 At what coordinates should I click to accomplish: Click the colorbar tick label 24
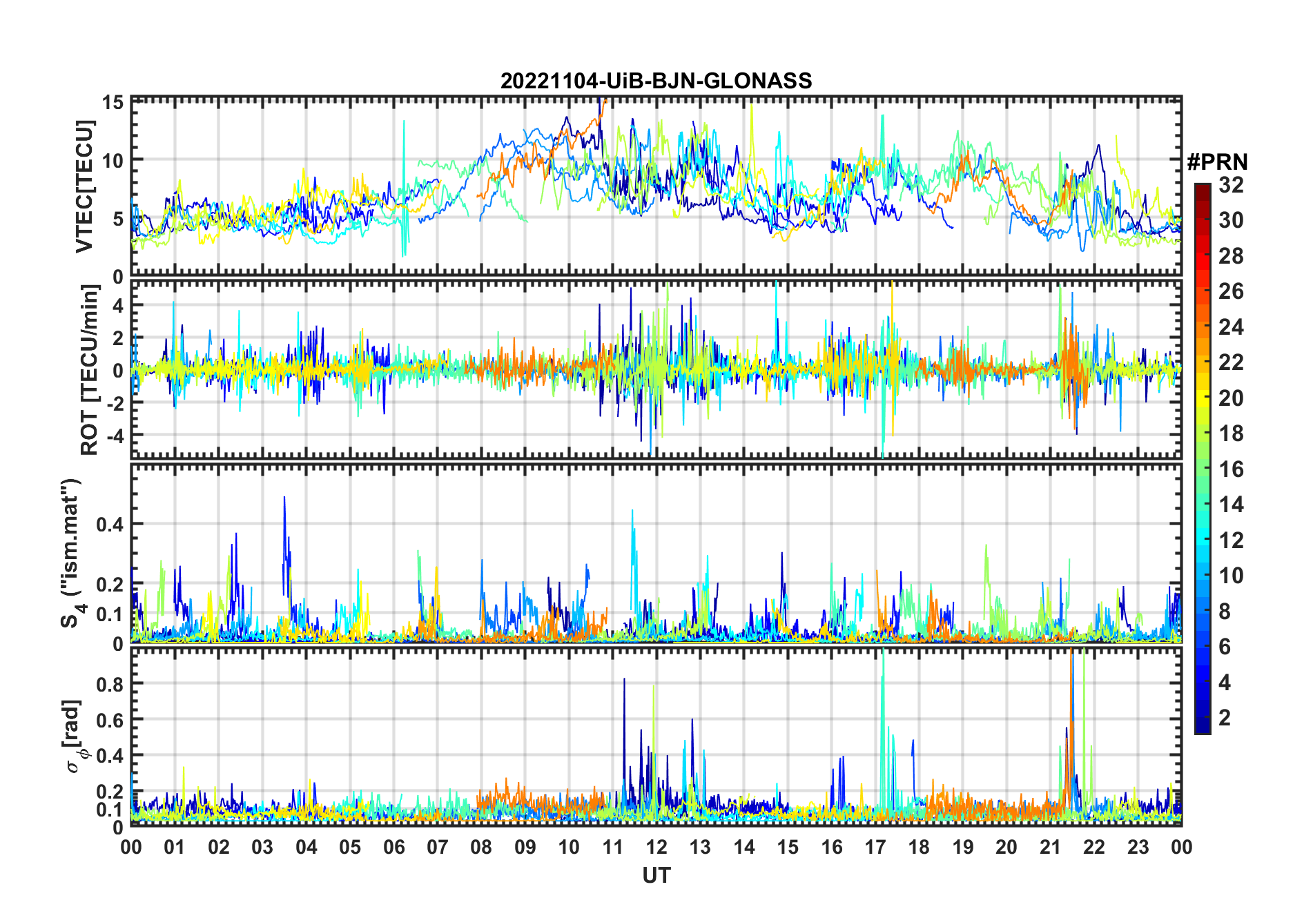pyautogui.click(x=1230, y=326)
